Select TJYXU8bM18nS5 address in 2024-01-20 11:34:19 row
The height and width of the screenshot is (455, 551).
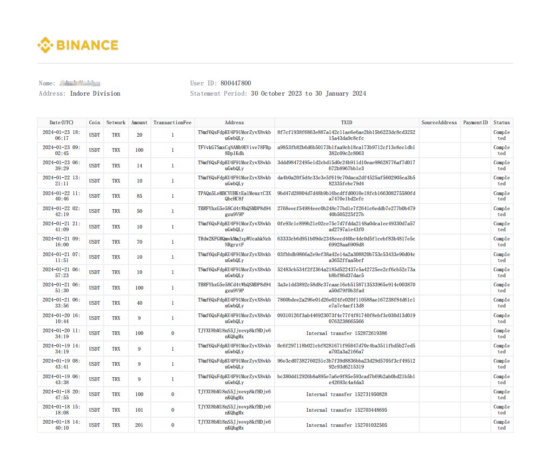(x=234, y=333)
